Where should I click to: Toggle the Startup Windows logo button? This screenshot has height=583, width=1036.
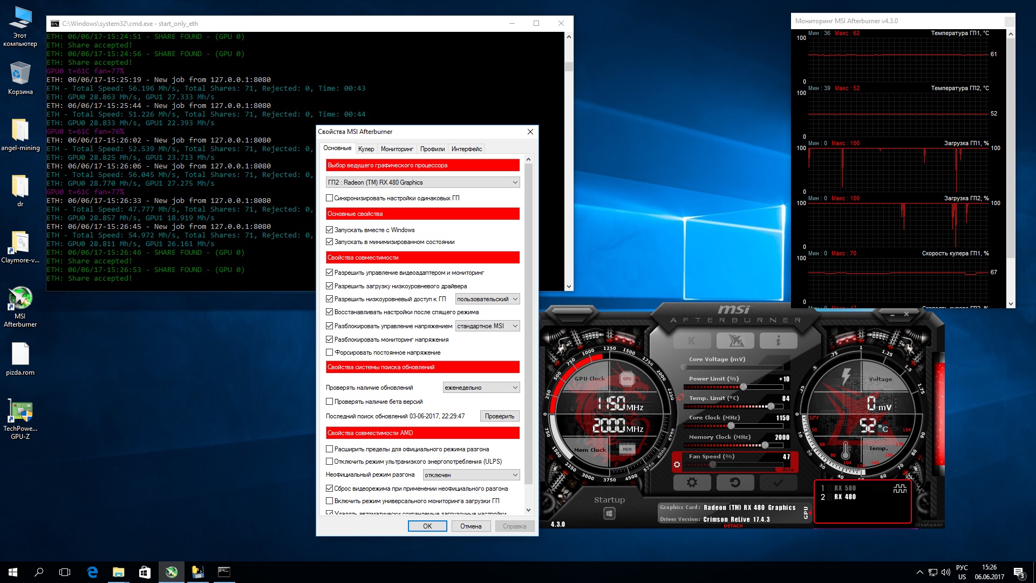pos(609,513)
